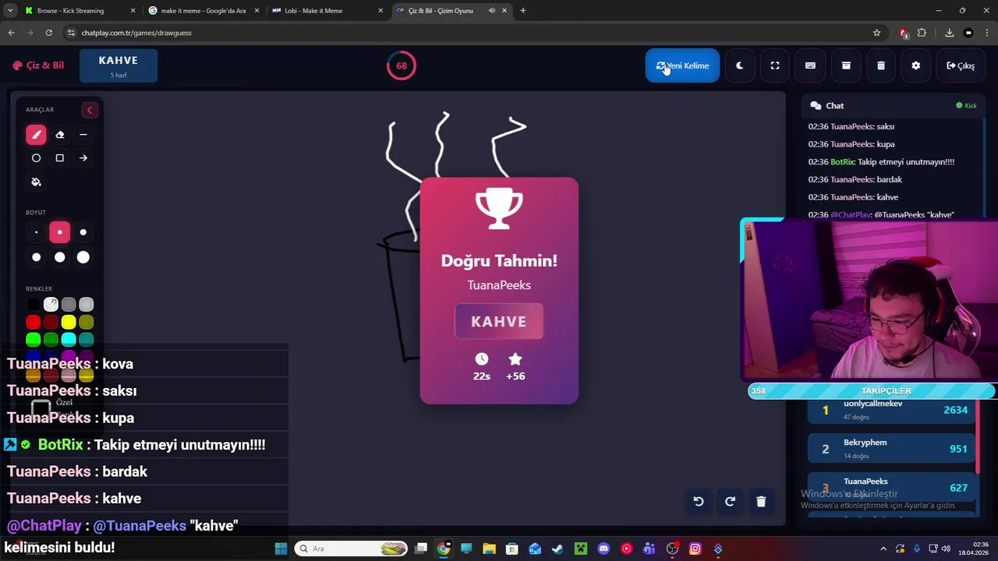
Task: Click the Çiz & Bil logo
Action: coord(38,65)
